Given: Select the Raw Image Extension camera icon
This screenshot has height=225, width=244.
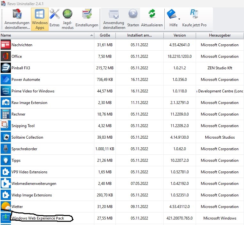Looking at the screenshot, I should pos(6,102).
